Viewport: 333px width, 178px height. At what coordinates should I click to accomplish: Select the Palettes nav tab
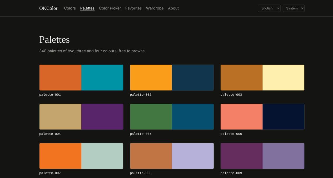point(87,8)
